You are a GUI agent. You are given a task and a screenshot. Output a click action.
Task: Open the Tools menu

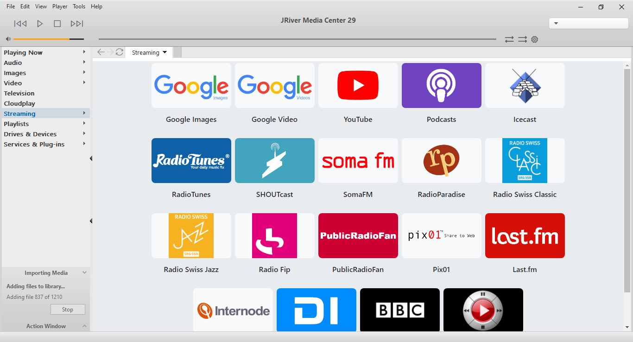79,6
